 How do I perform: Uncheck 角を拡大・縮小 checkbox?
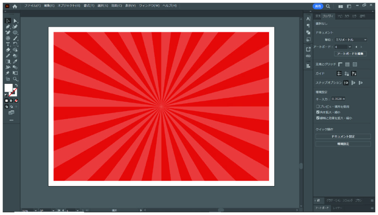[318, 112]
